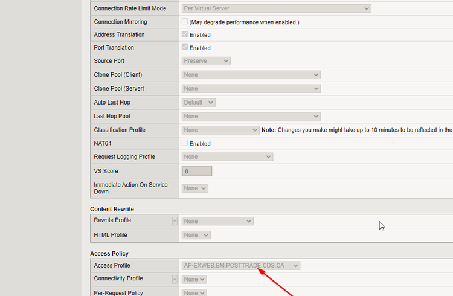Open Rewrite Profile dropdown
453x296 pixels.
click(x=217, y=221)
